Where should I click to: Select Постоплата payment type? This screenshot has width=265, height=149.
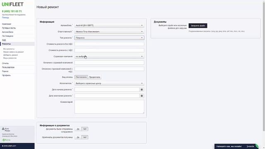coord(81,77)
